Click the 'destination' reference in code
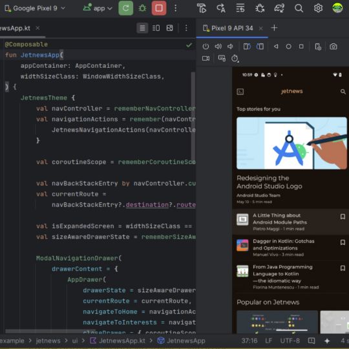The height and width of the screenshot is (349, 349). click(x=147, y=205)
